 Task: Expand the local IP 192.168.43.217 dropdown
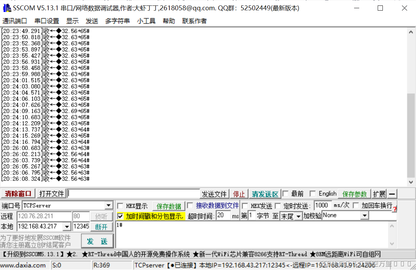coord(67,227)
